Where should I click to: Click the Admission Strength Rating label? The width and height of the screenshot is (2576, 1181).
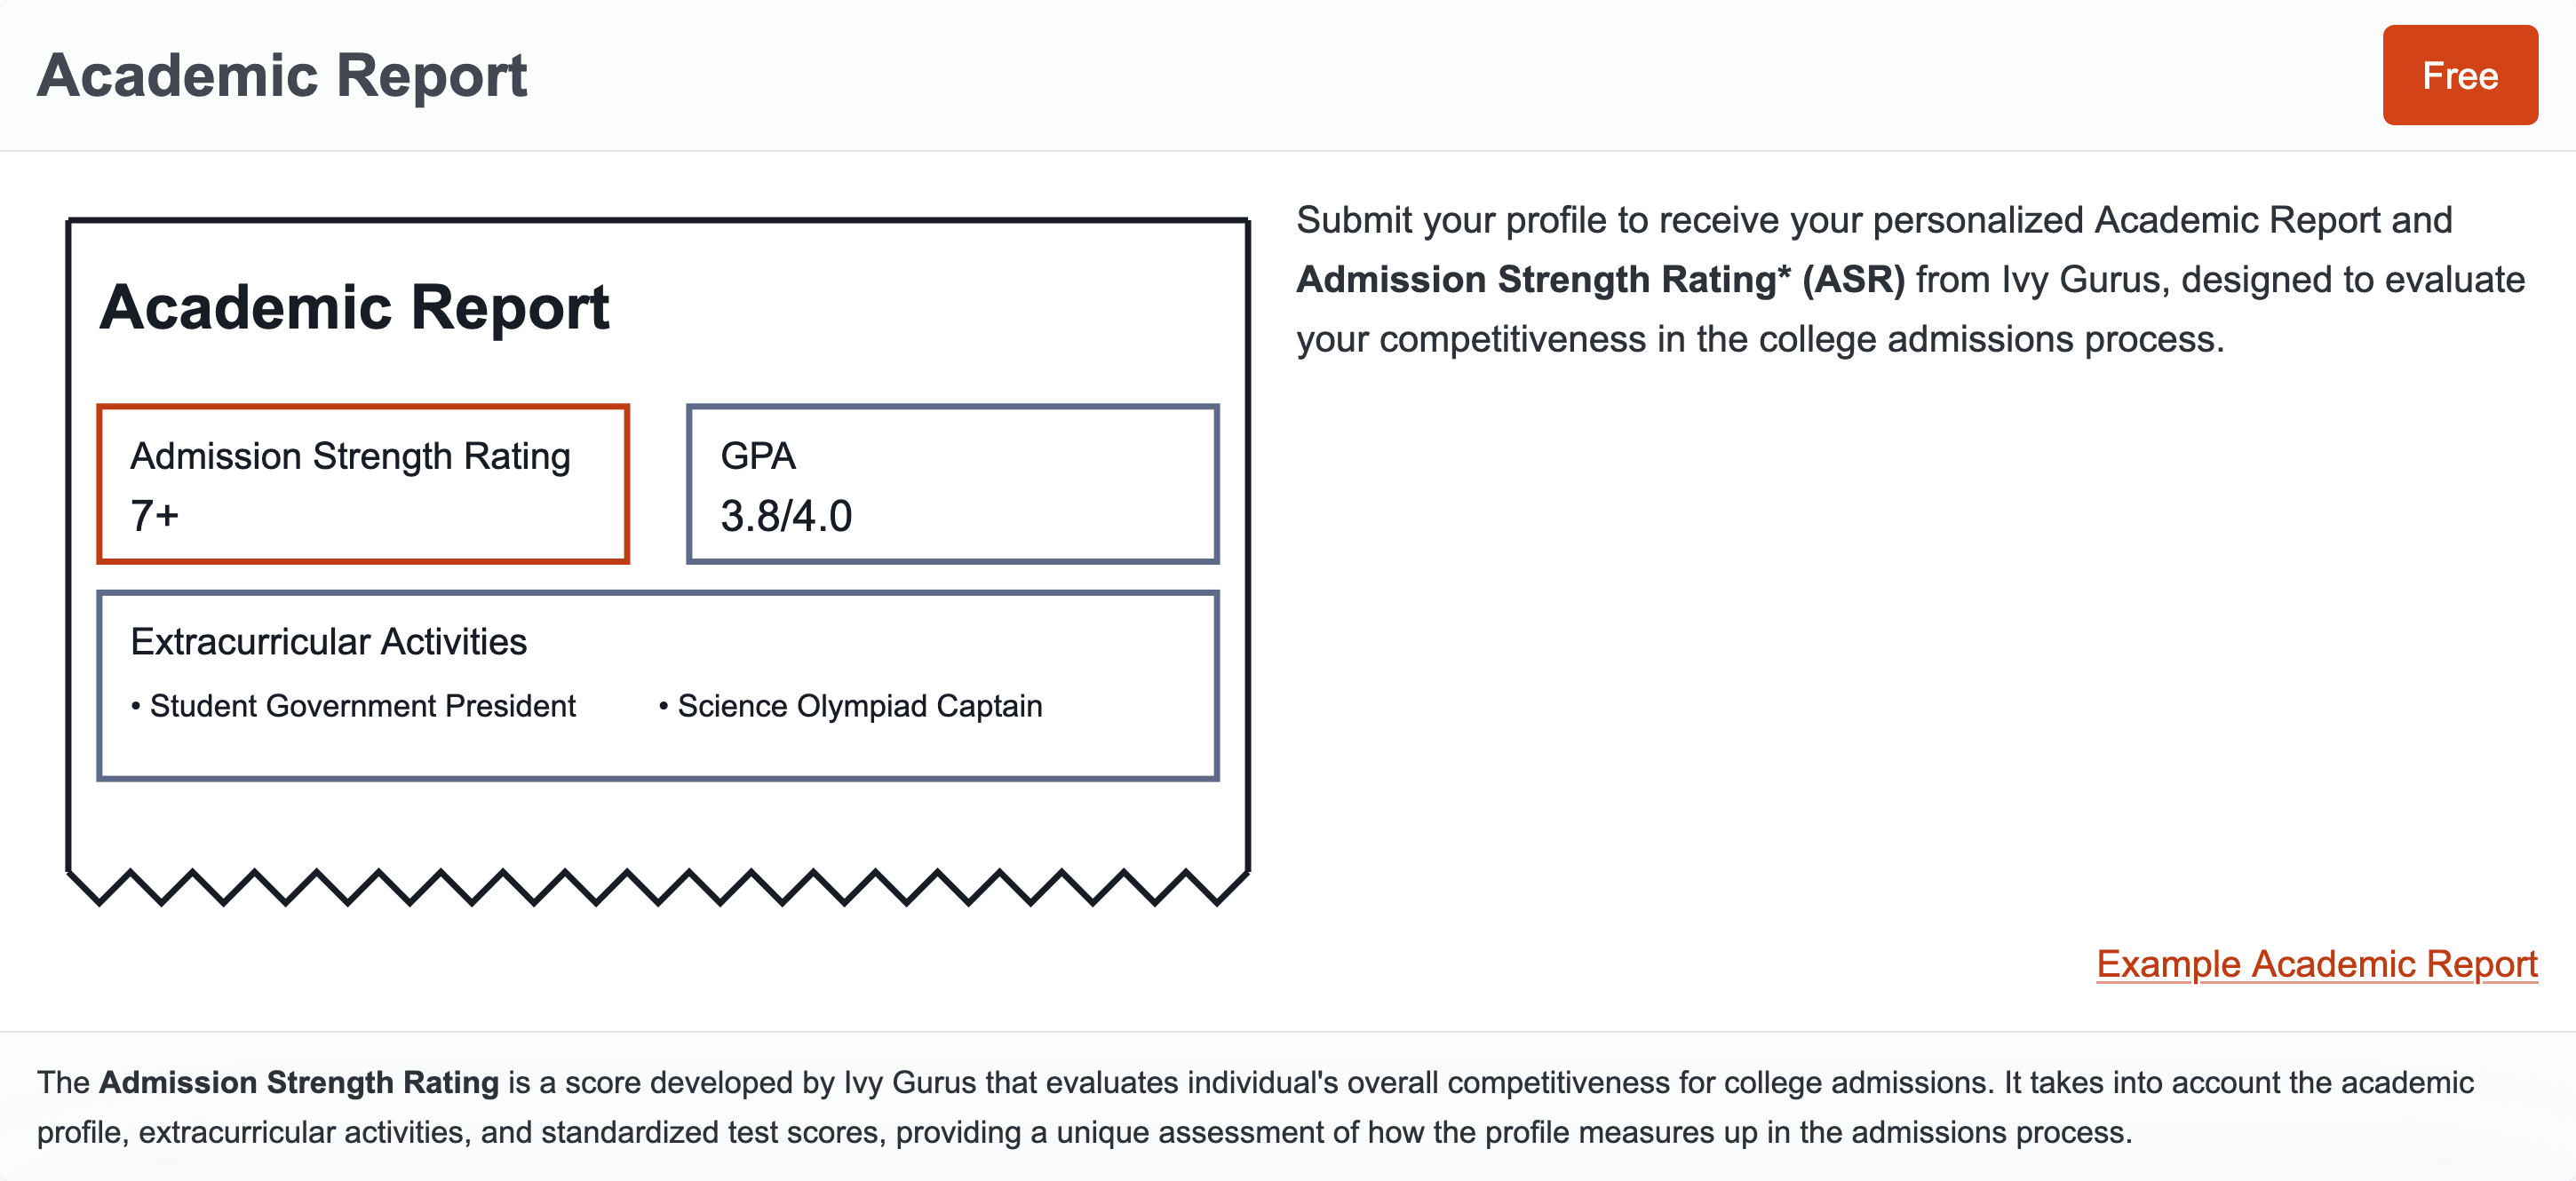pos(350,457)
